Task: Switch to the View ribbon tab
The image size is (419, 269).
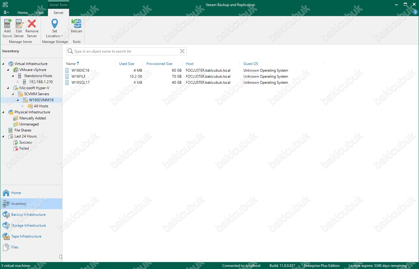Action: click(40, 13)
